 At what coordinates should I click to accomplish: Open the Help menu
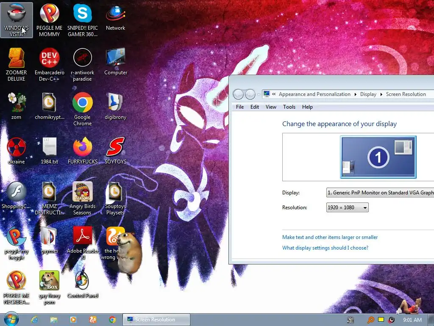(x=307, y=107)
